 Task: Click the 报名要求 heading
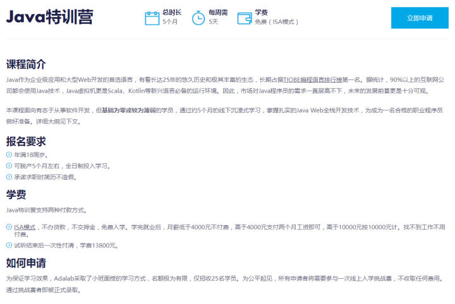(26, 141)
